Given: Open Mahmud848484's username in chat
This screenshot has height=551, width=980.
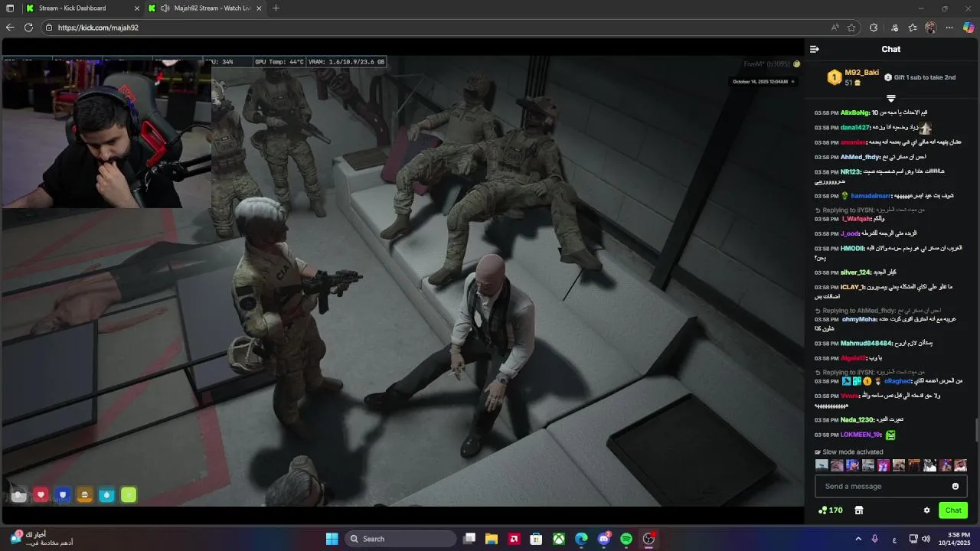Looking at the screenshot, I should pos(867,343).
